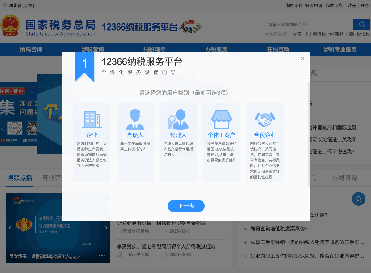
Task: Click the carousel right arrow
Action: tap(106, 227)
